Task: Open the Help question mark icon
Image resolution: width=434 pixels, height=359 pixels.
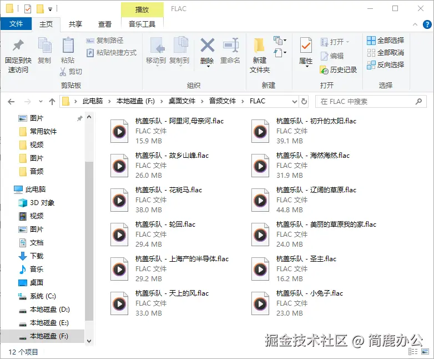Action: (427, 24)
